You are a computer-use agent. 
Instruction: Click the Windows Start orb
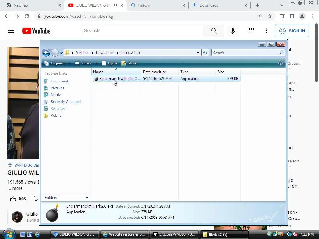pos(9,234)
